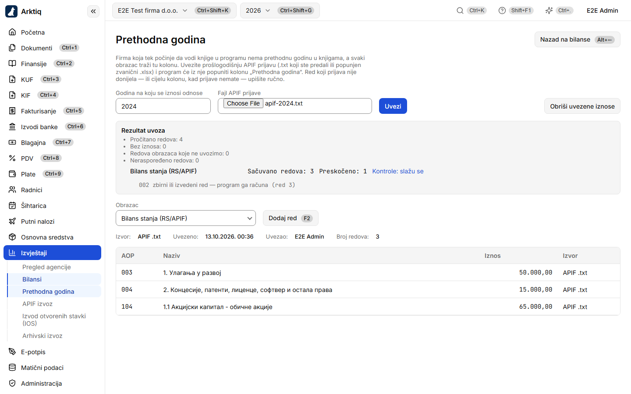Open Administracija shield icon
Viewport: 631px width, 394px height.
coord(12,383)
